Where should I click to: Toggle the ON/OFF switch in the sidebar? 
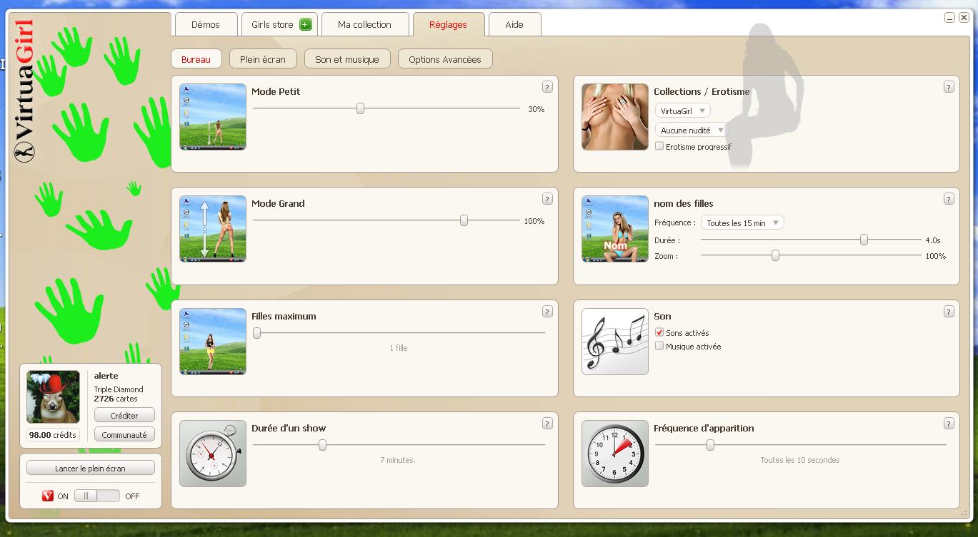pos(96,496)
